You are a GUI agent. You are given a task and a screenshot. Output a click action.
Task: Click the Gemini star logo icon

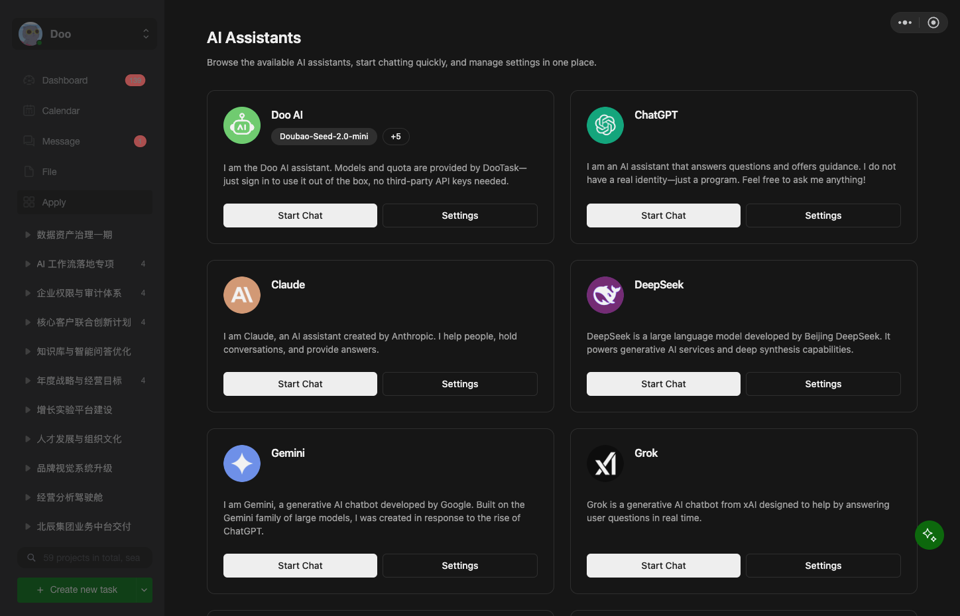coord(242,463)
